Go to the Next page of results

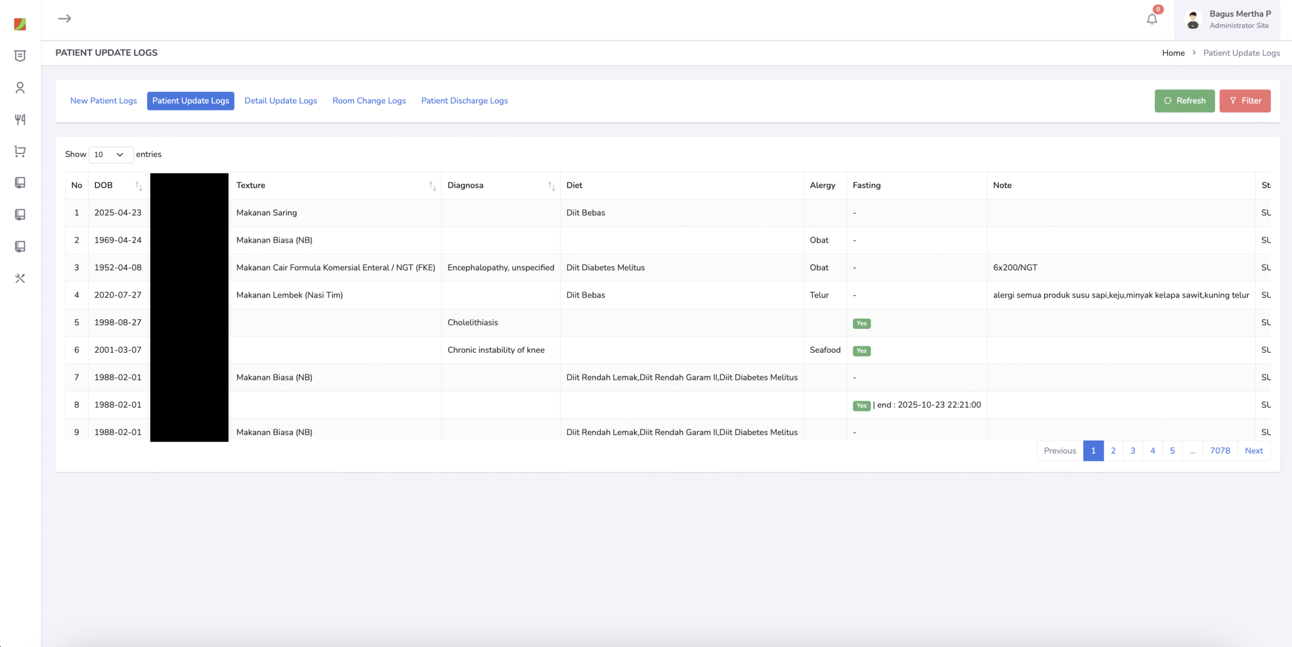pos(1254,451)
